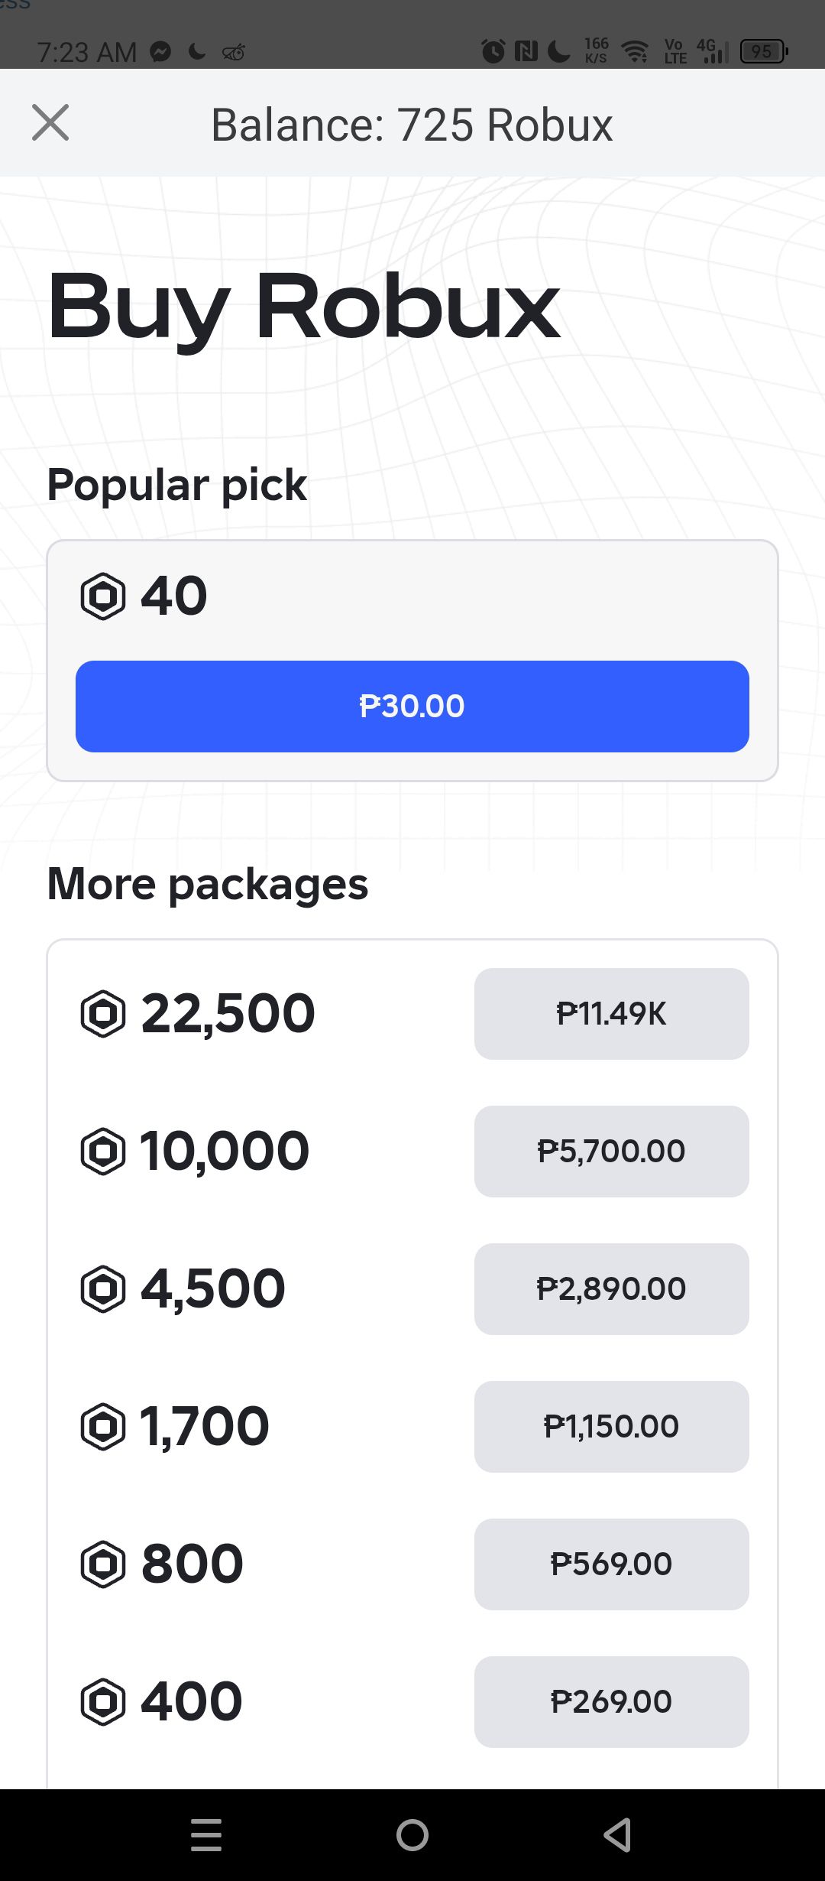The width and height of the screenshot is (825, 1881).
Task: Click the Robux icon next to 4,500
Action: (x=103, y=1289)
